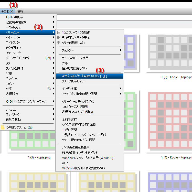The width and height of the screenshot is (192, 192).
Task: Click file name 1 (3) - Kopie.png
Action: tap(39, 157)
